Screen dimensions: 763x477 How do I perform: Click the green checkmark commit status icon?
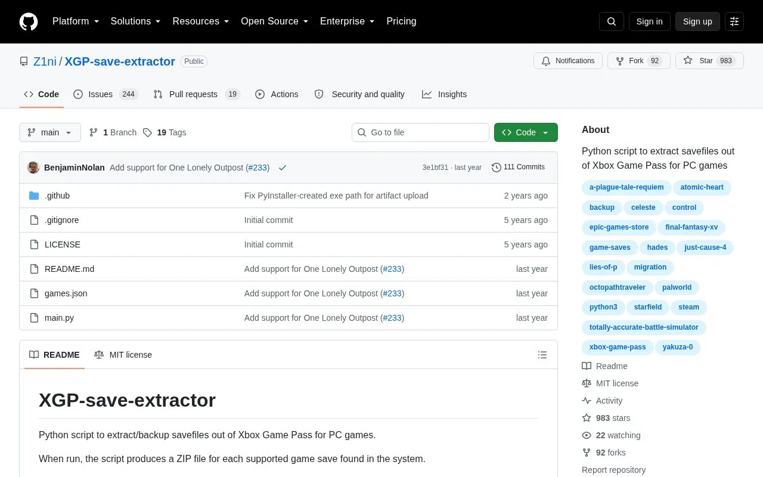click(283, 168)
